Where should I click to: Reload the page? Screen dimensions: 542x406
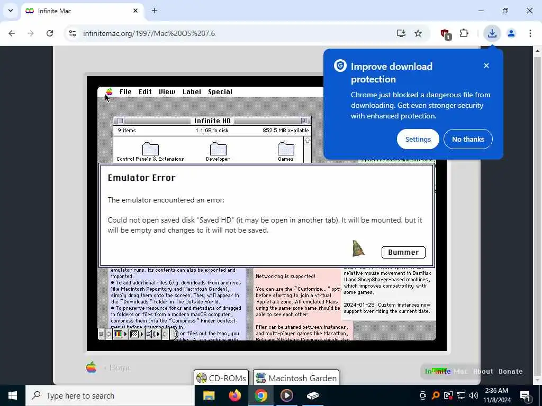click(50, 33)
